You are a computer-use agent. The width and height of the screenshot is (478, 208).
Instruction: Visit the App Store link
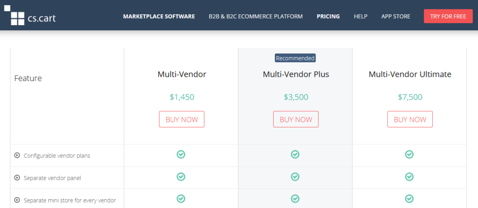[x=396, y=16]
